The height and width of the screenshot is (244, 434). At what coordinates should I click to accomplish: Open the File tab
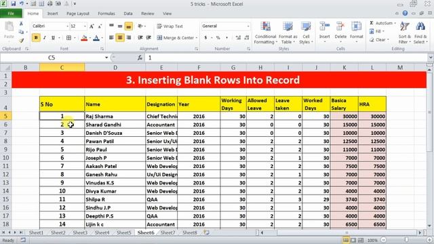coord(11,14)
